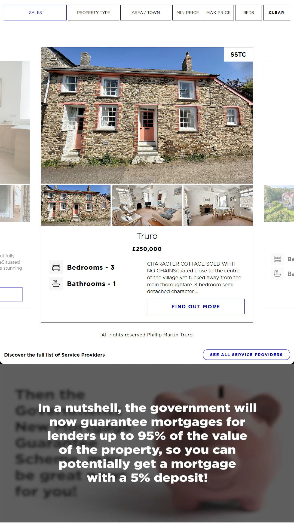The height and width of the screenshot is (523, 294).
Task: Open the BEDS filter
Action: (249, 13)
